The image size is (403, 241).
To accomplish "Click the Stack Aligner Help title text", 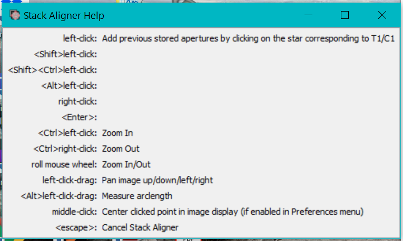I will pos(64,16).
